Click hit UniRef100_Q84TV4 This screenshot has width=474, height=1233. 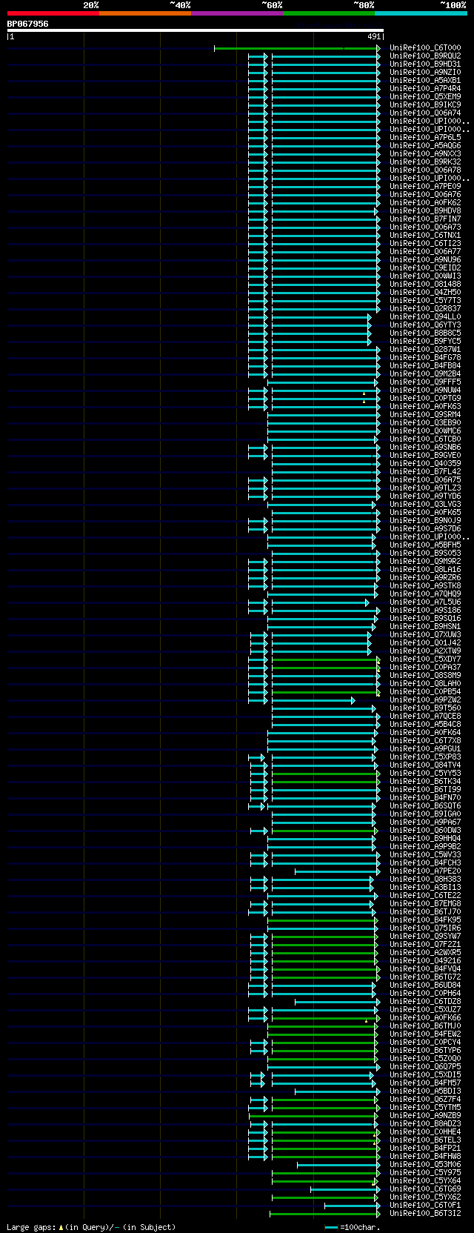pos(425,765)
